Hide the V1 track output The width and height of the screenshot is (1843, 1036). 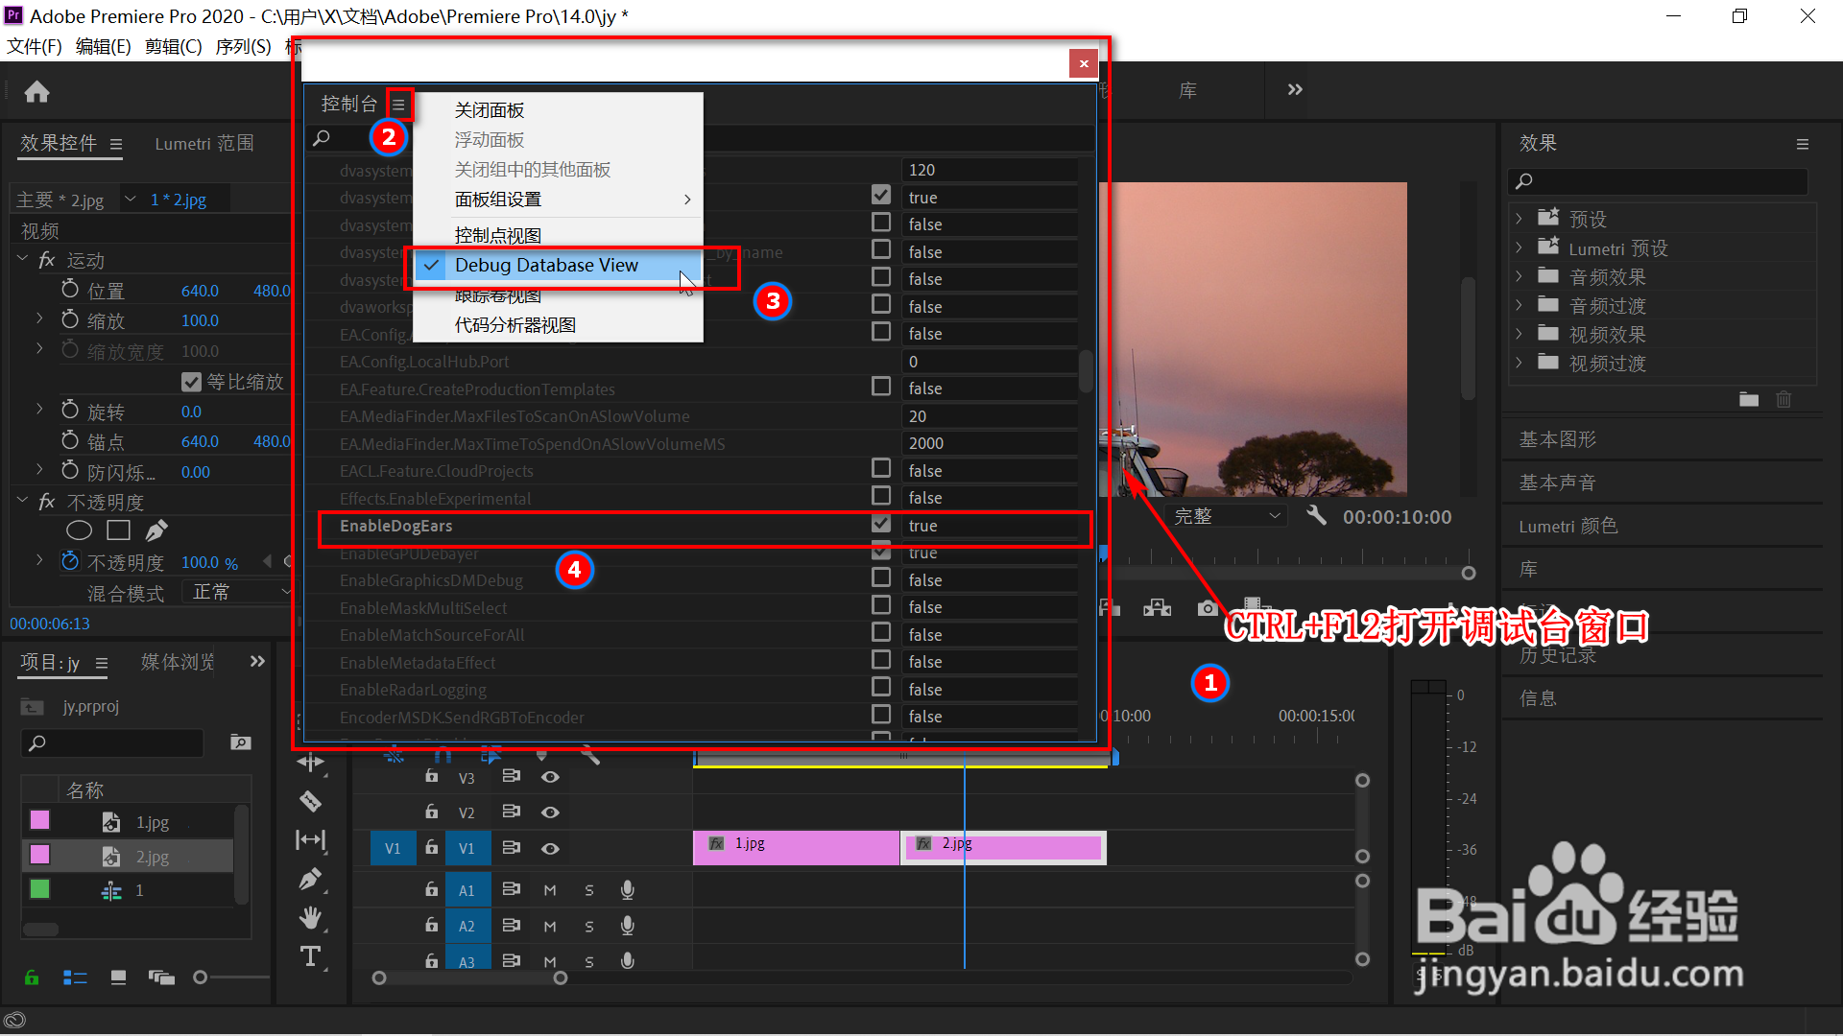(x=550, y=848)
